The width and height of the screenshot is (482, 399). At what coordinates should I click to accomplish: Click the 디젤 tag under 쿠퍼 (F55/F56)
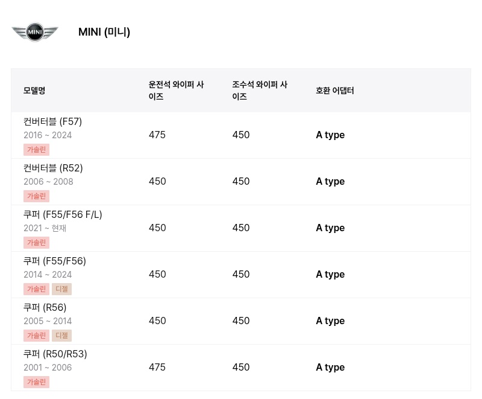point(62,289)
